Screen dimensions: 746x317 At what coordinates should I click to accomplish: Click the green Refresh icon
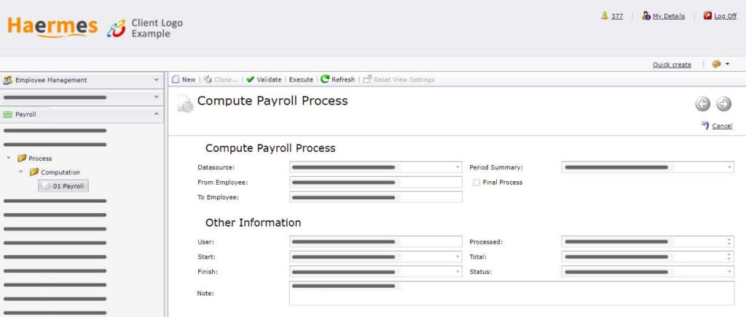pyautogui.click(x=325, y=79)
